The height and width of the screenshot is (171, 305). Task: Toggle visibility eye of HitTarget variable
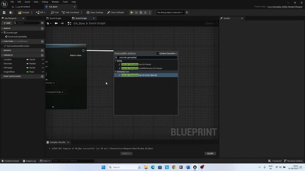[x=43, y=67]
